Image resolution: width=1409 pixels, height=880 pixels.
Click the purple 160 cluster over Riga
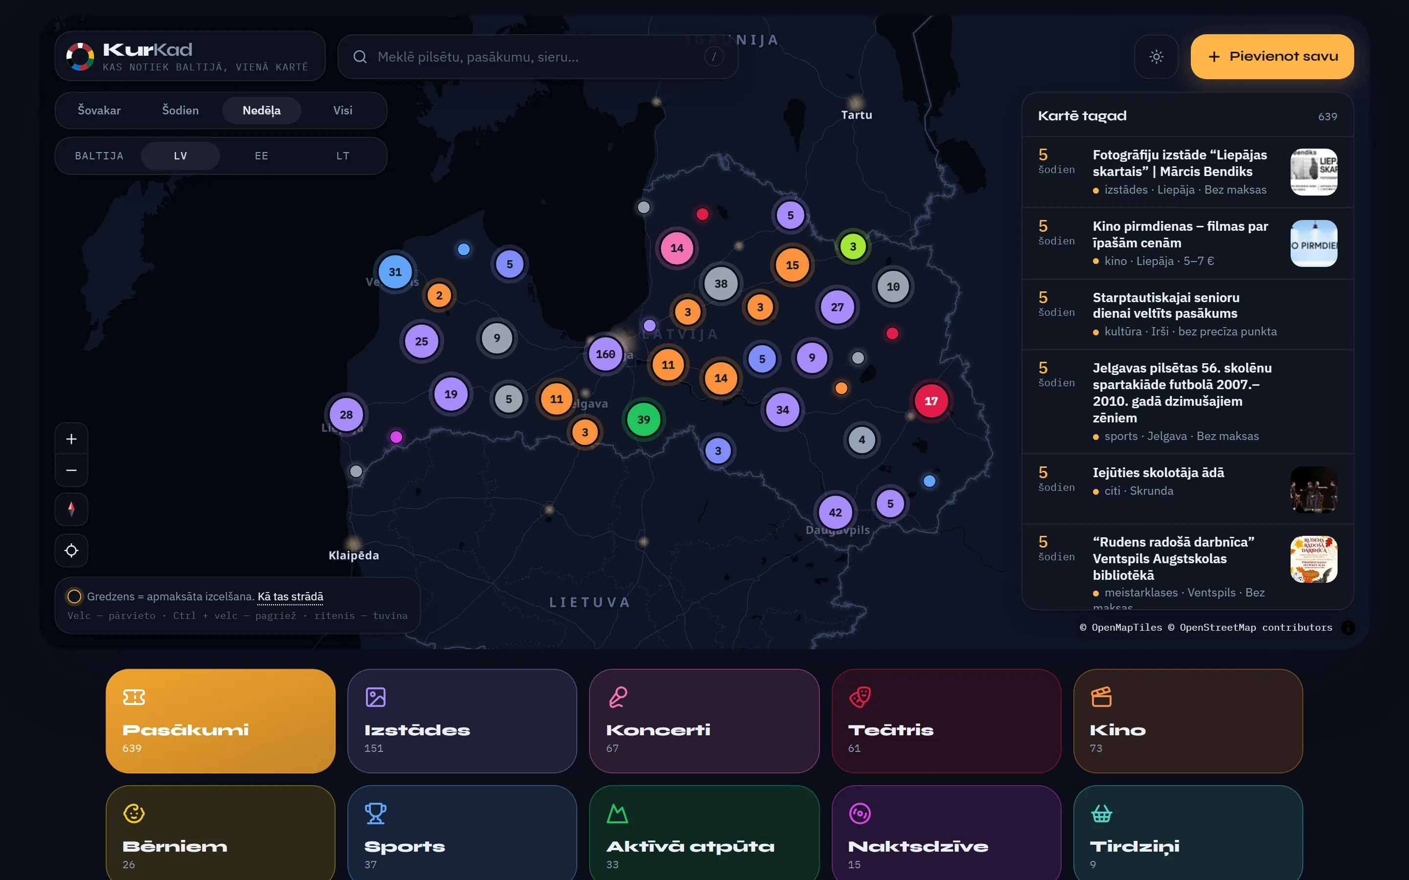pyautogui.click(x=606, y=354)
